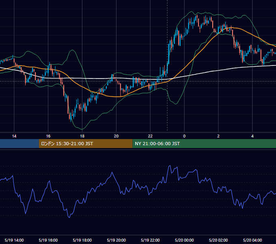
Task: Click the 14 hour label on price chart axis
Action: coord(14,136)
